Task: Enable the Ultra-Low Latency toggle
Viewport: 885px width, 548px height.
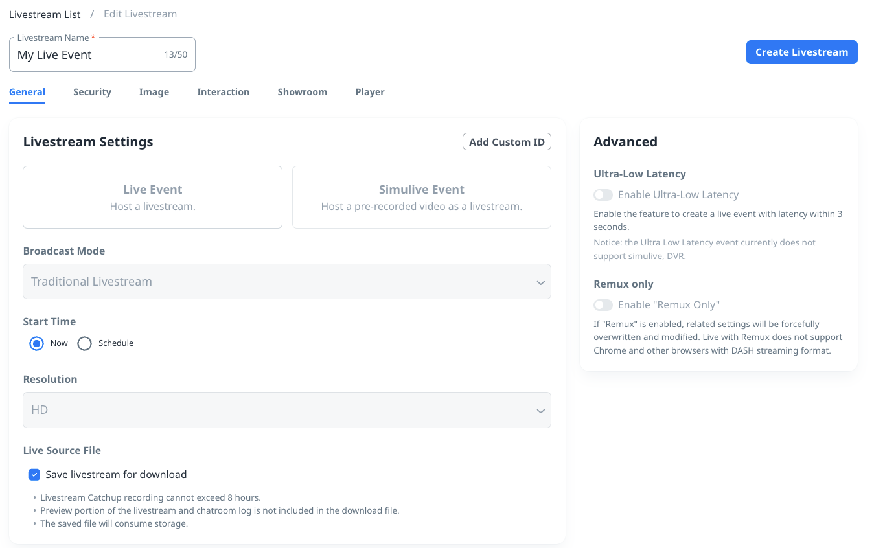Action: pos(603,195)
